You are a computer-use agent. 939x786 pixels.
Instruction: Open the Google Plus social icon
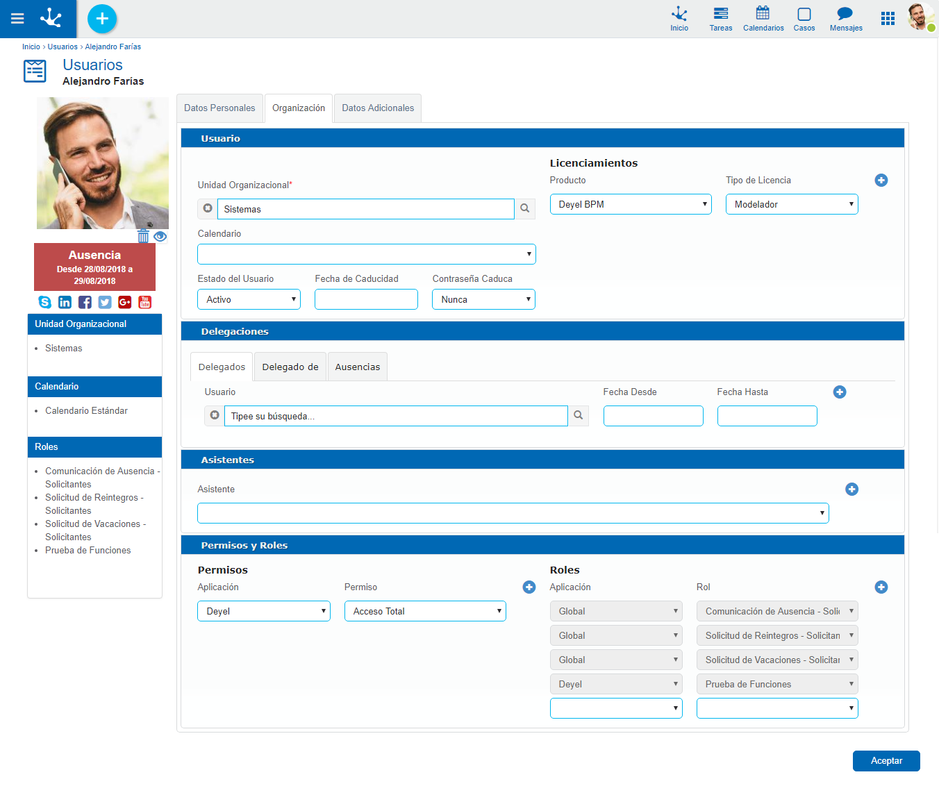pyautogui.click(x=125, y=302)
